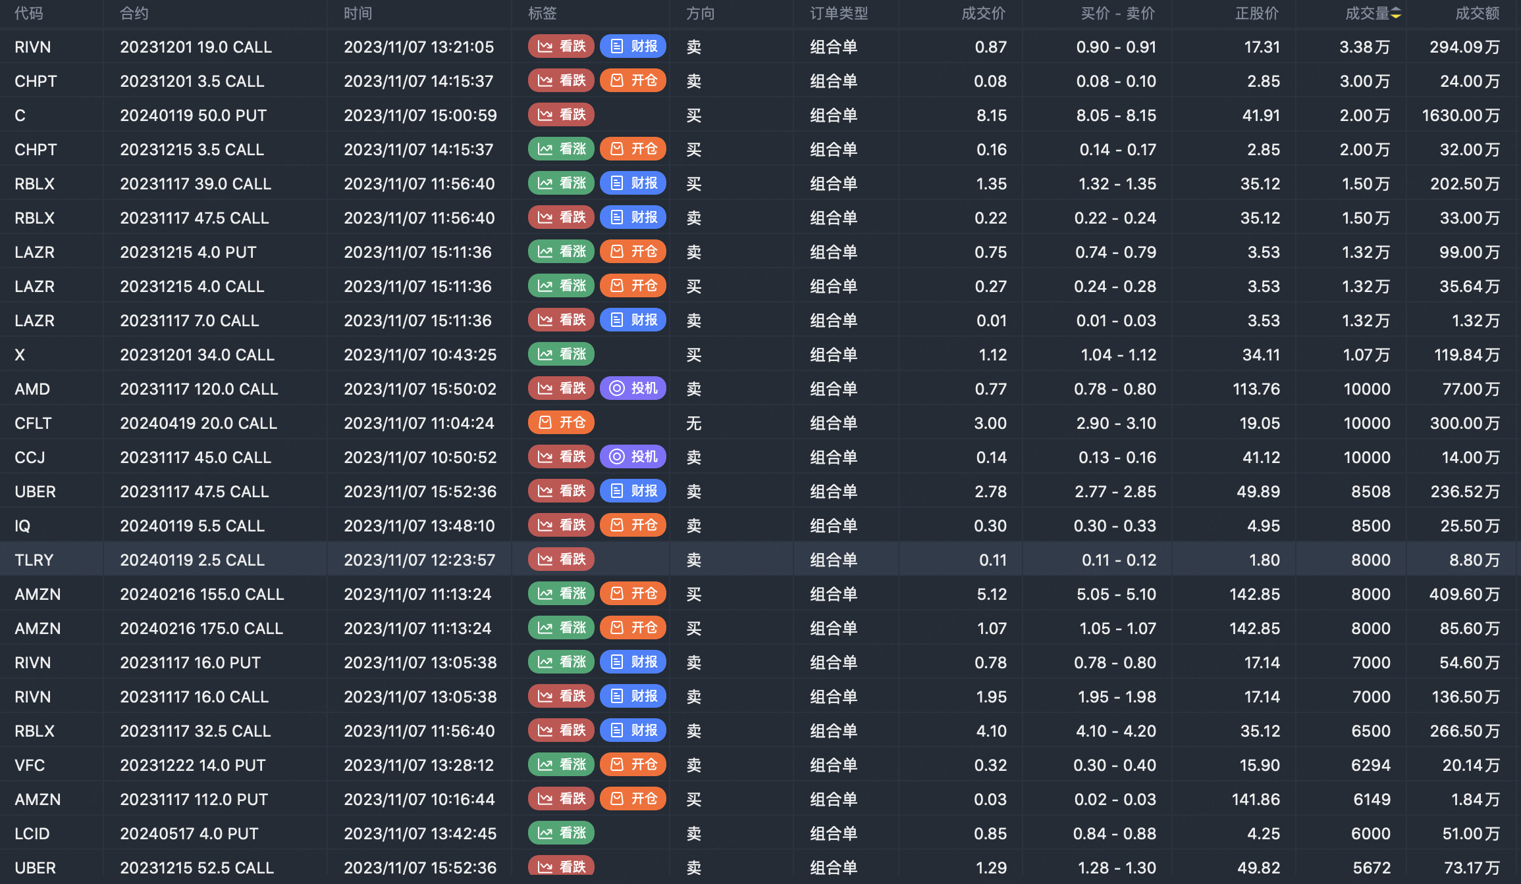Click the 财报 tag in RBLX 39.0 CALL row

(633, 184)
